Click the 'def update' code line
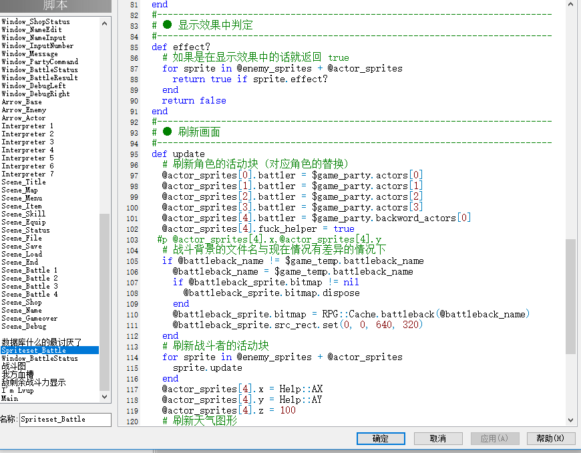 click(x=178, y=154)
